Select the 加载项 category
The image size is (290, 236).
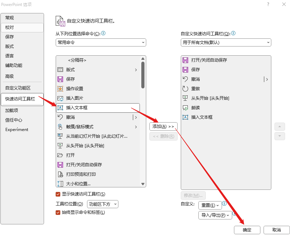tap(22, 111)
